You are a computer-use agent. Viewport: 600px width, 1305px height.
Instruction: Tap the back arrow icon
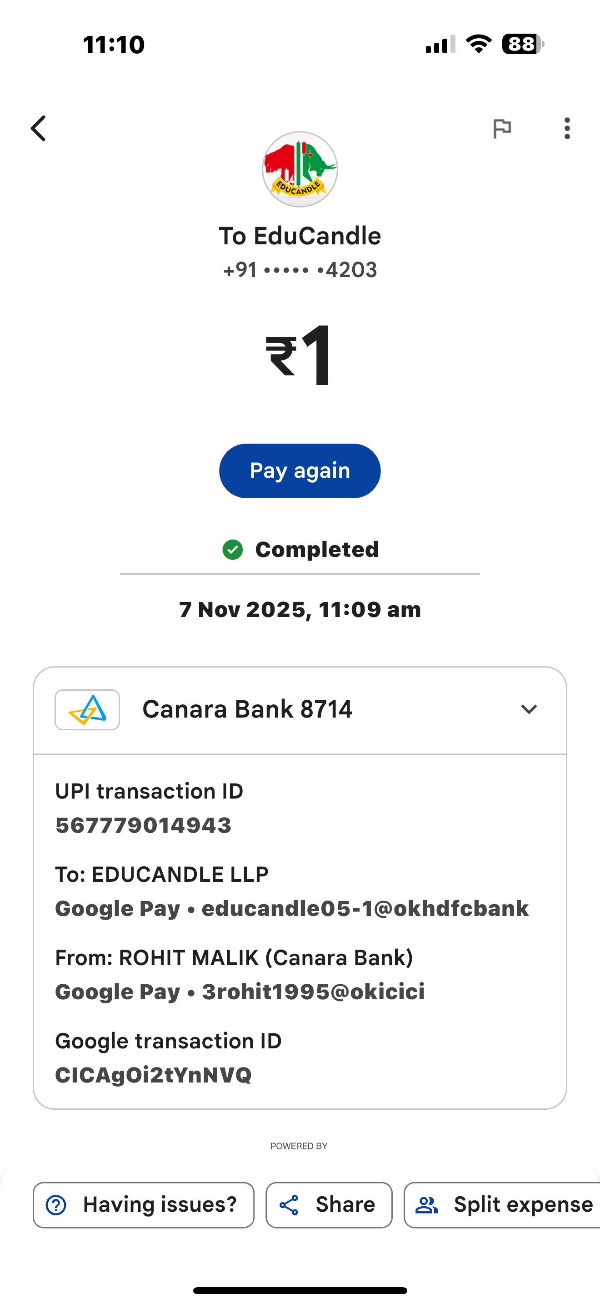(39, 128)
